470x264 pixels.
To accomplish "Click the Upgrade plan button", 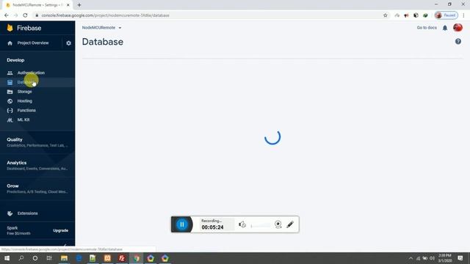I will point(60,230).
